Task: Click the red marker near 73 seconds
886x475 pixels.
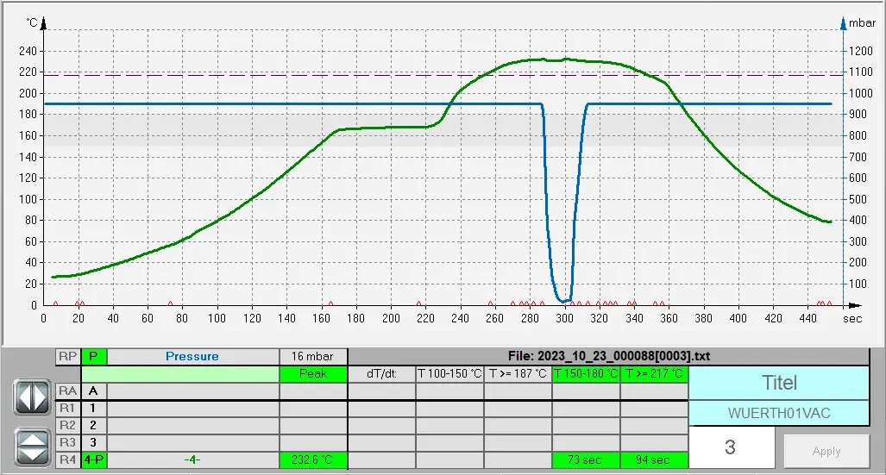Action: coord(170,303)
